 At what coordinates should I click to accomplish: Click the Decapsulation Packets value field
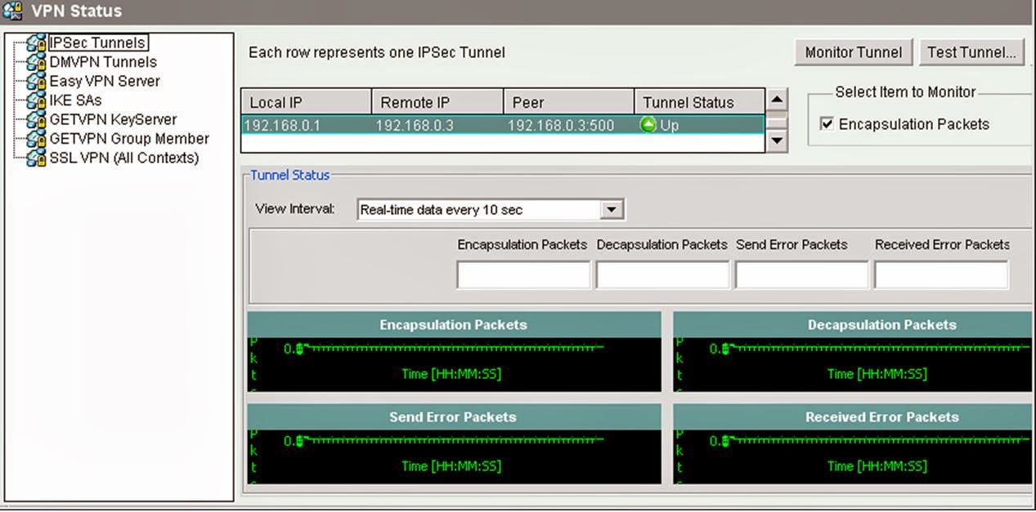point(662,274)
